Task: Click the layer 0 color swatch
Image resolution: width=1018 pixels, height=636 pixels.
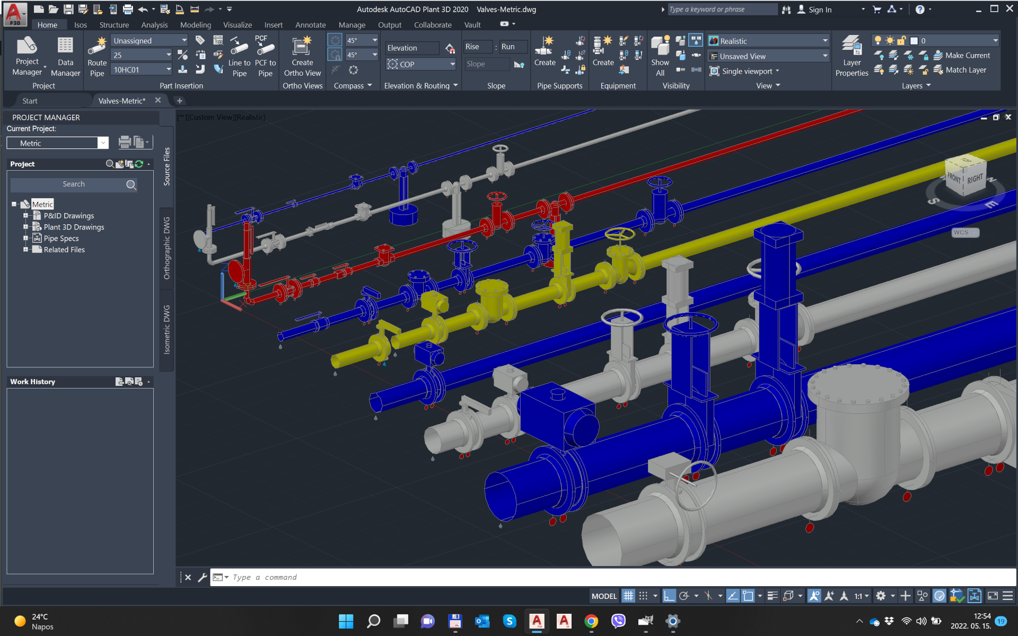Action: pyautogui.click(x=914, y=41)
